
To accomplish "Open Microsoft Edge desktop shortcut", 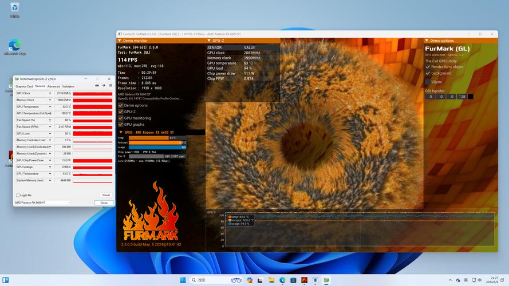I will 15,45.
